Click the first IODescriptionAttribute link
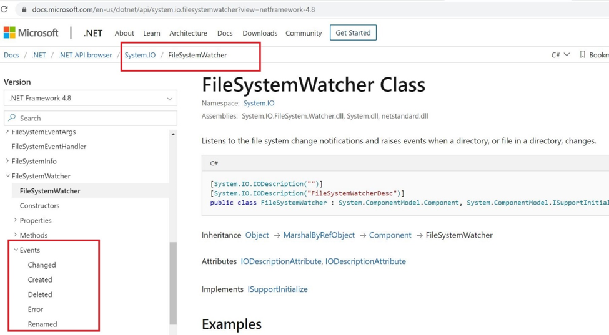609x335 pixels. (x=281, y=261)
